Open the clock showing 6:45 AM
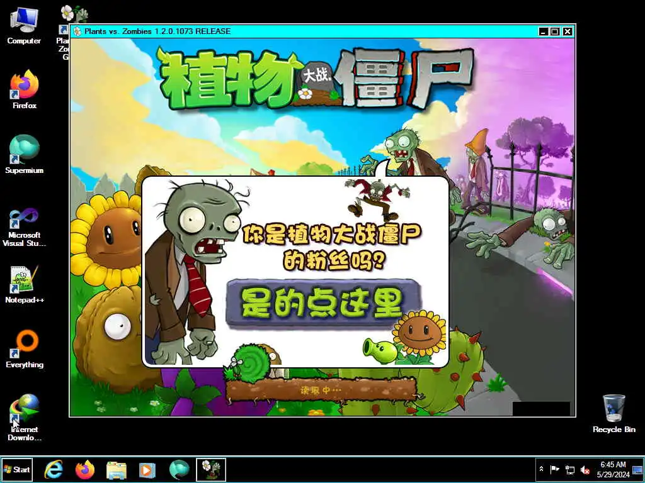This screenshot has width=645, height=483. pyautogui.click(x=613, y=469)
